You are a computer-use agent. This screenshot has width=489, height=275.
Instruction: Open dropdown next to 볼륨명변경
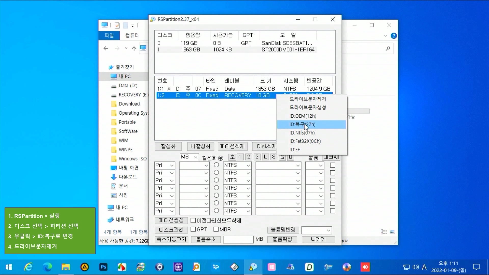pos(317,230)
